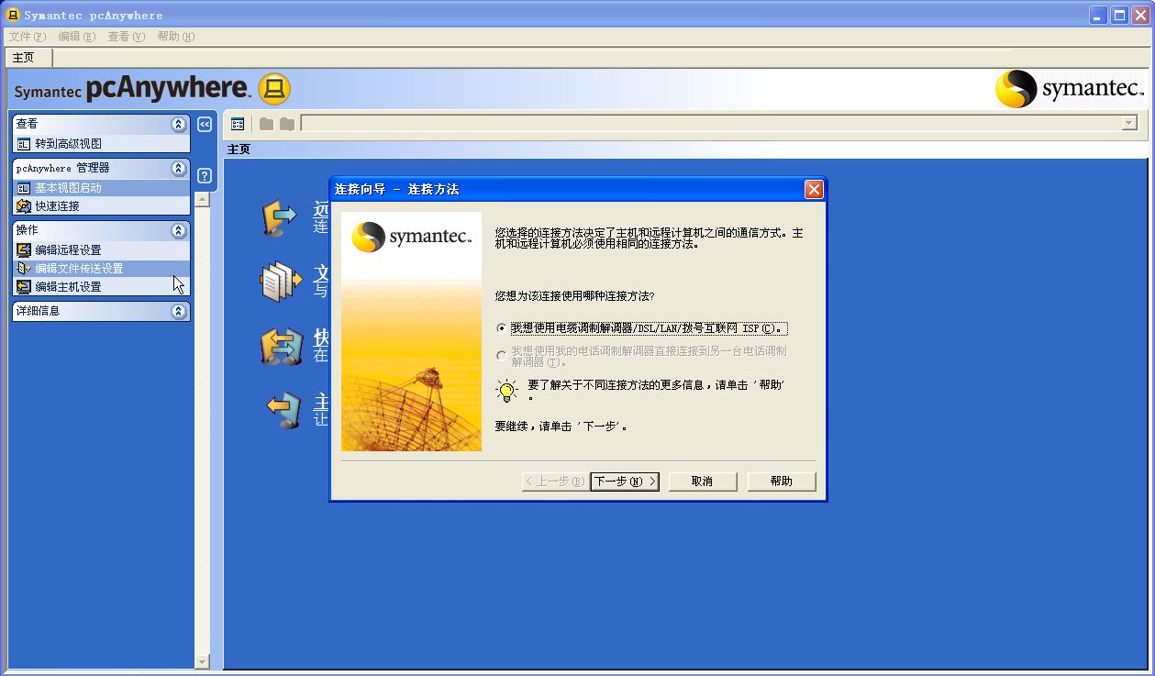Image resolution: width=1155 pixels, height=676 pixels.
Task: Click the view-list icon in the toolbar
Action: click(238, 124)
